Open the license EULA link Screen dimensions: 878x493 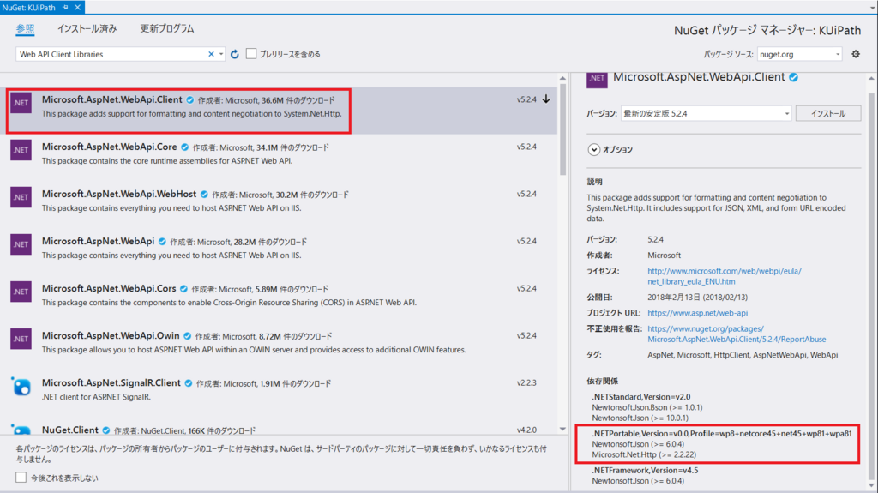click(724, 276)
